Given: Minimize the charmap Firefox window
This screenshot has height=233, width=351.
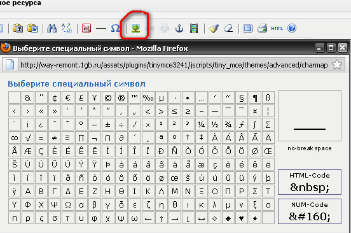Looking at the screenshot, I should 319,48.
